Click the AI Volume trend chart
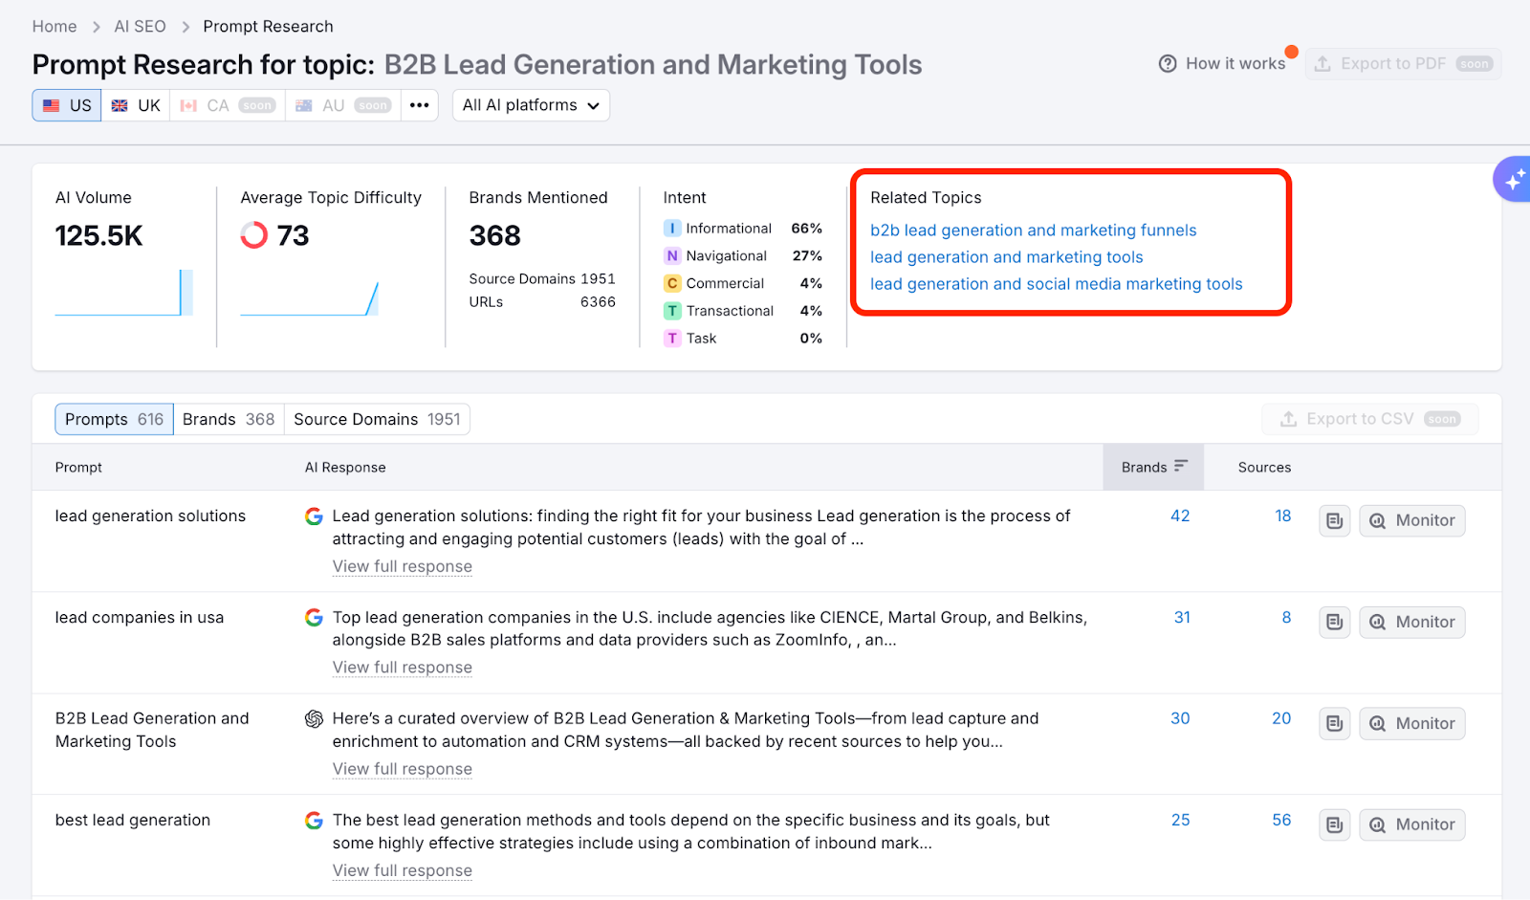 click(x=123, y=293)
